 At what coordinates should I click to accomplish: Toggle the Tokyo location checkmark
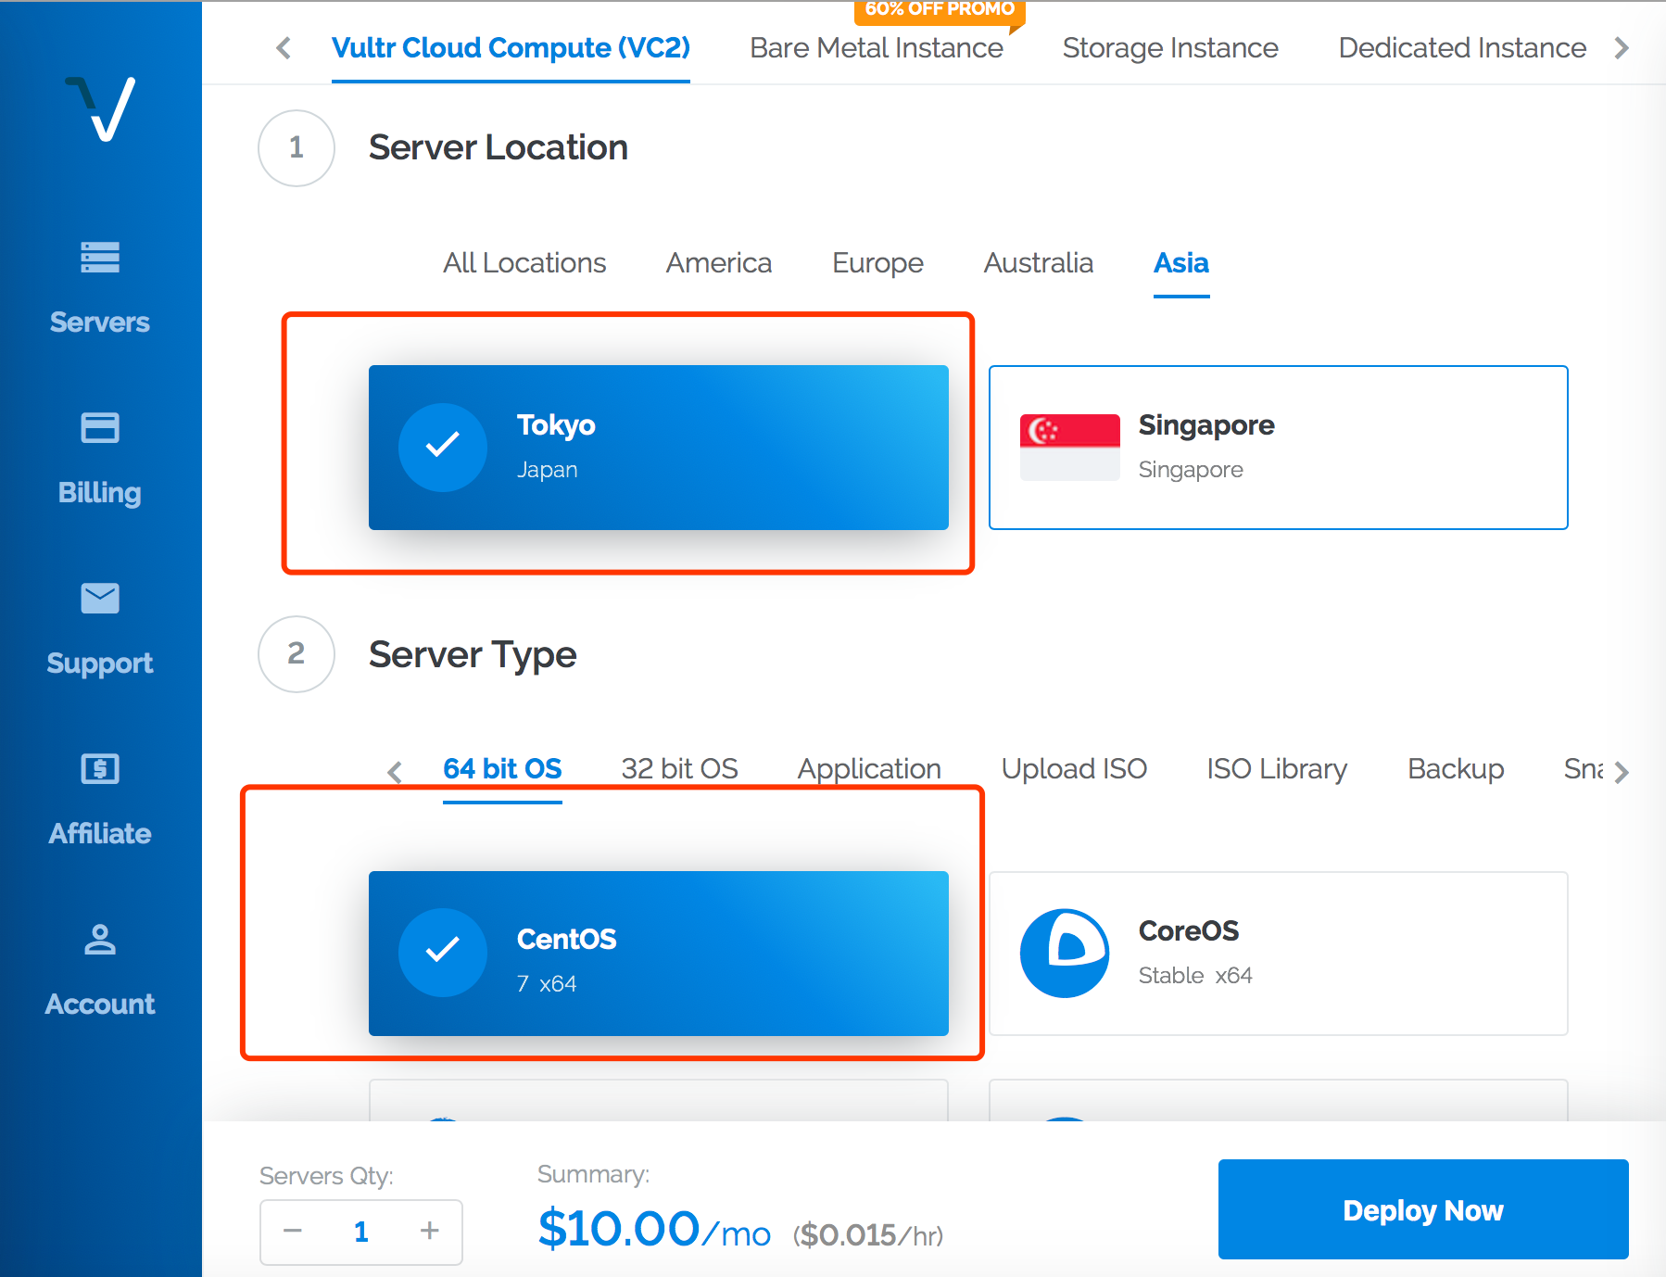click(x=443, y=447)
